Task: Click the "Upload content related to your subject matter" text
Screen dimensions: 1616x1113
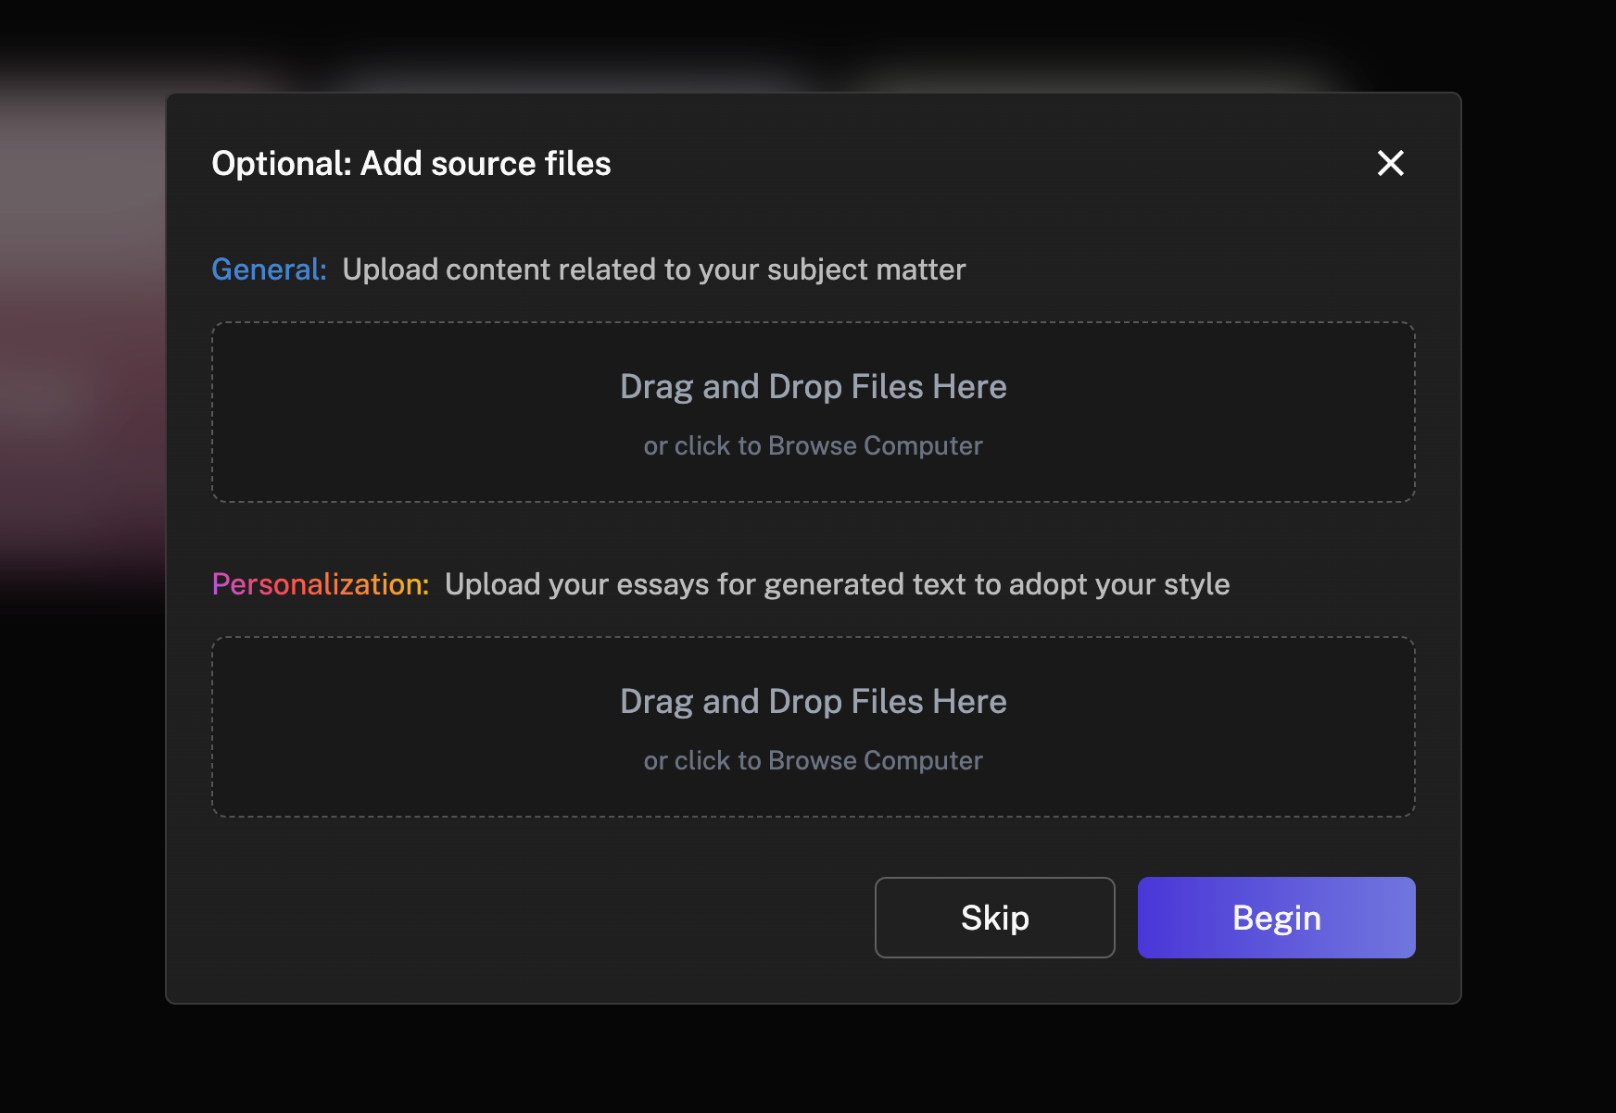Action: [653, 269]
